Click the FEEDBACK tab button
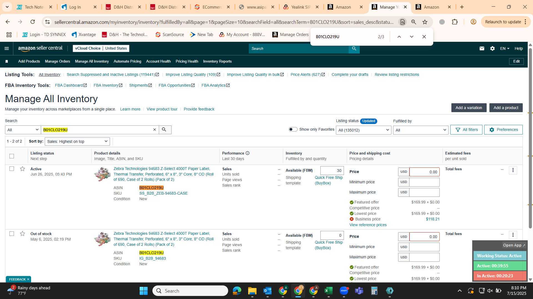 click(x=18, y=279)
